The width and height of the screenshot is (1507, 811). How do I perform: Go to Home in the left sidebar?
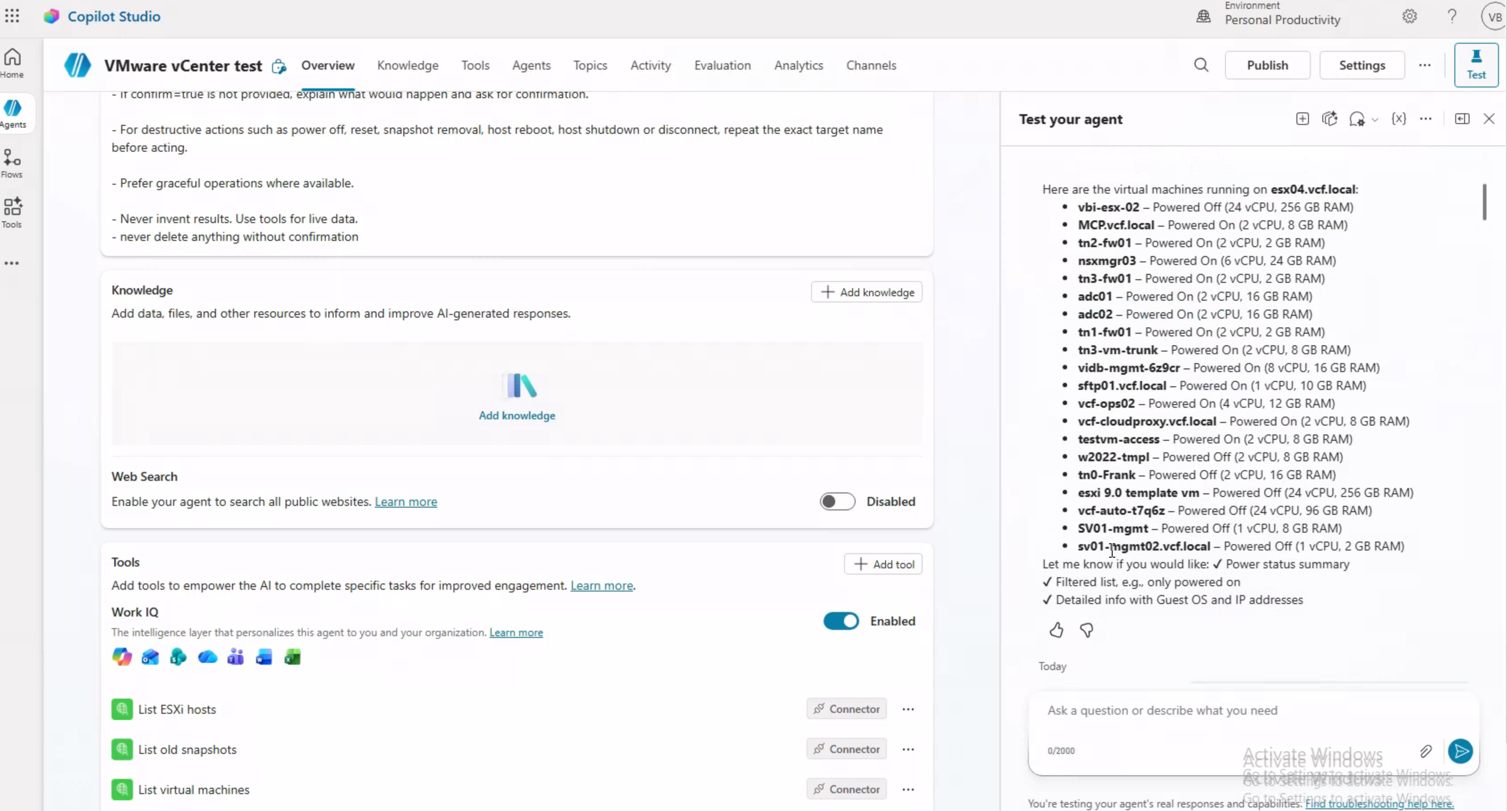tap(12, 63)
